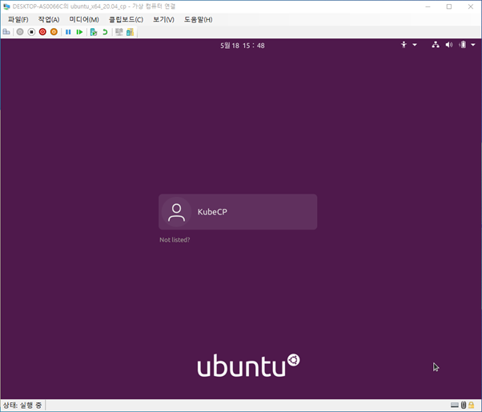Open the 작업(A) menu
This screenshot has height=412, width=482.
49,20
